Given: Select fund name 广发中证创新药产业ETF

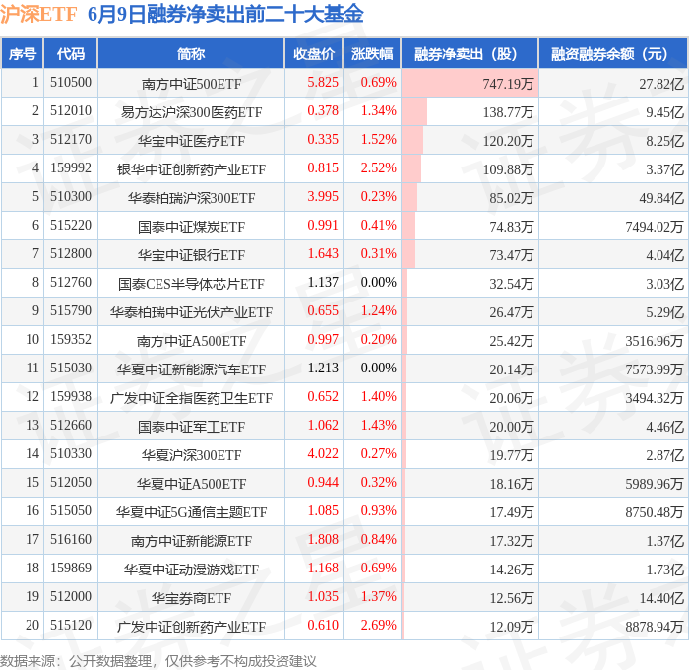Looking at the screenshot, I should [191, 627].
